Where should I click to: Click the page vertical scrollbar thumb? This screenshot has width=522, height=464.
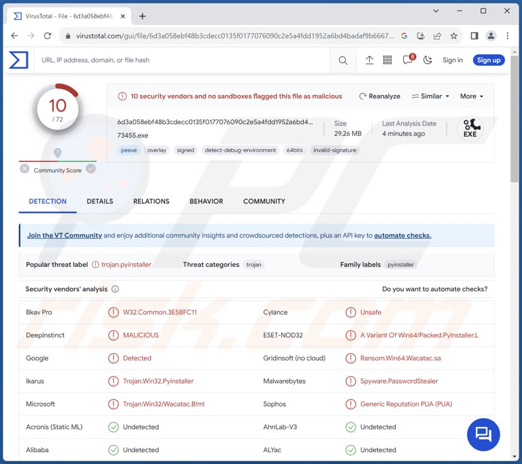[x=515, y=119]
